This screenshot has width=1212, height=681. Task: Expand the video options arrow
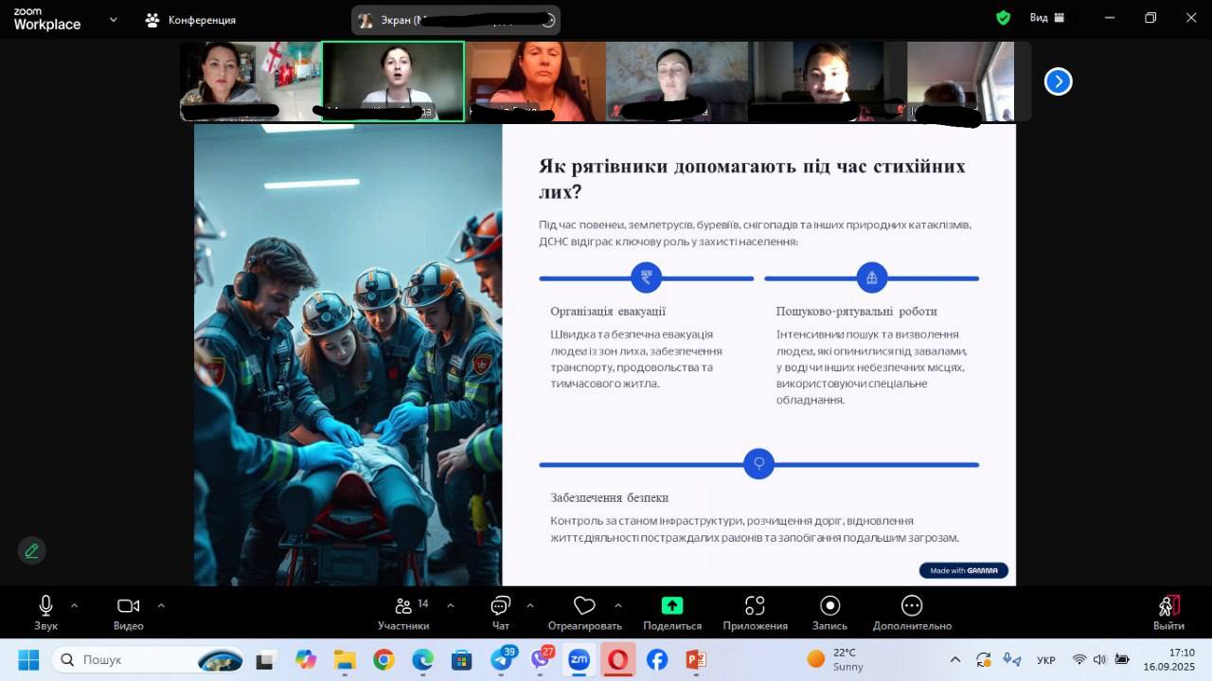click(x=161, y=606)
